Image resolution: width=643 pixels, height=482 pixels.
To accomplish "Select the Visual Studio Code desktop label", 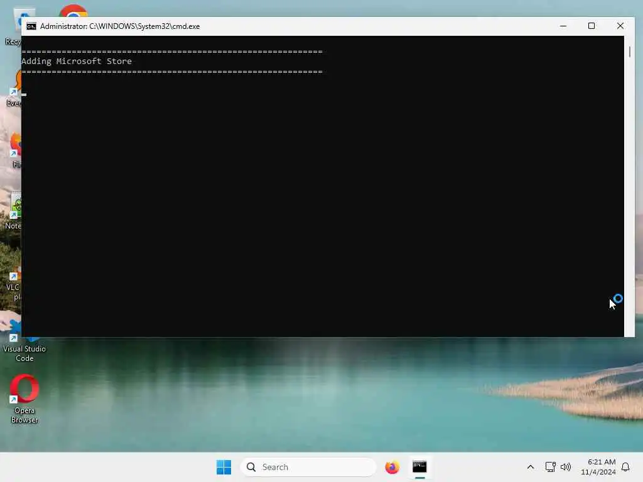I will point(24,353).
